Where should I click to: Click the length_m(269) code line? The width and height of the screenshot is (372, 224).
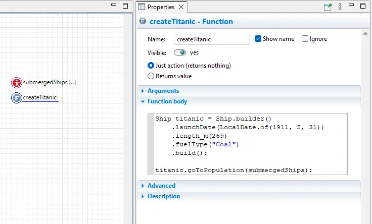[x=199, y=136]
